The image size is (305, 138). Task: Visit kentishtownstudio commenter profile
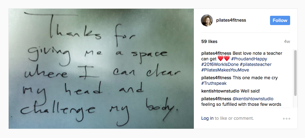pyautogui.click(x=220, y=91)
